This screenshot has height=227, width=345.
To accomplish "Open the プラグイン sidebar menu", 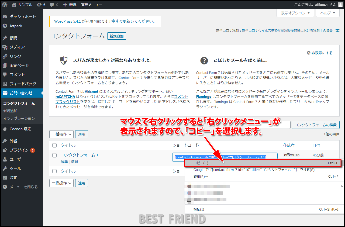I will (19, 150).
